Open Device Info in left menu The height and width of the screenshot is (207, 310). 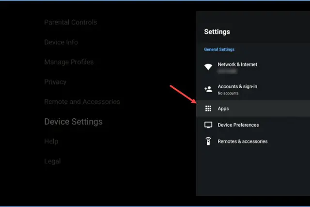pos(61,42)
